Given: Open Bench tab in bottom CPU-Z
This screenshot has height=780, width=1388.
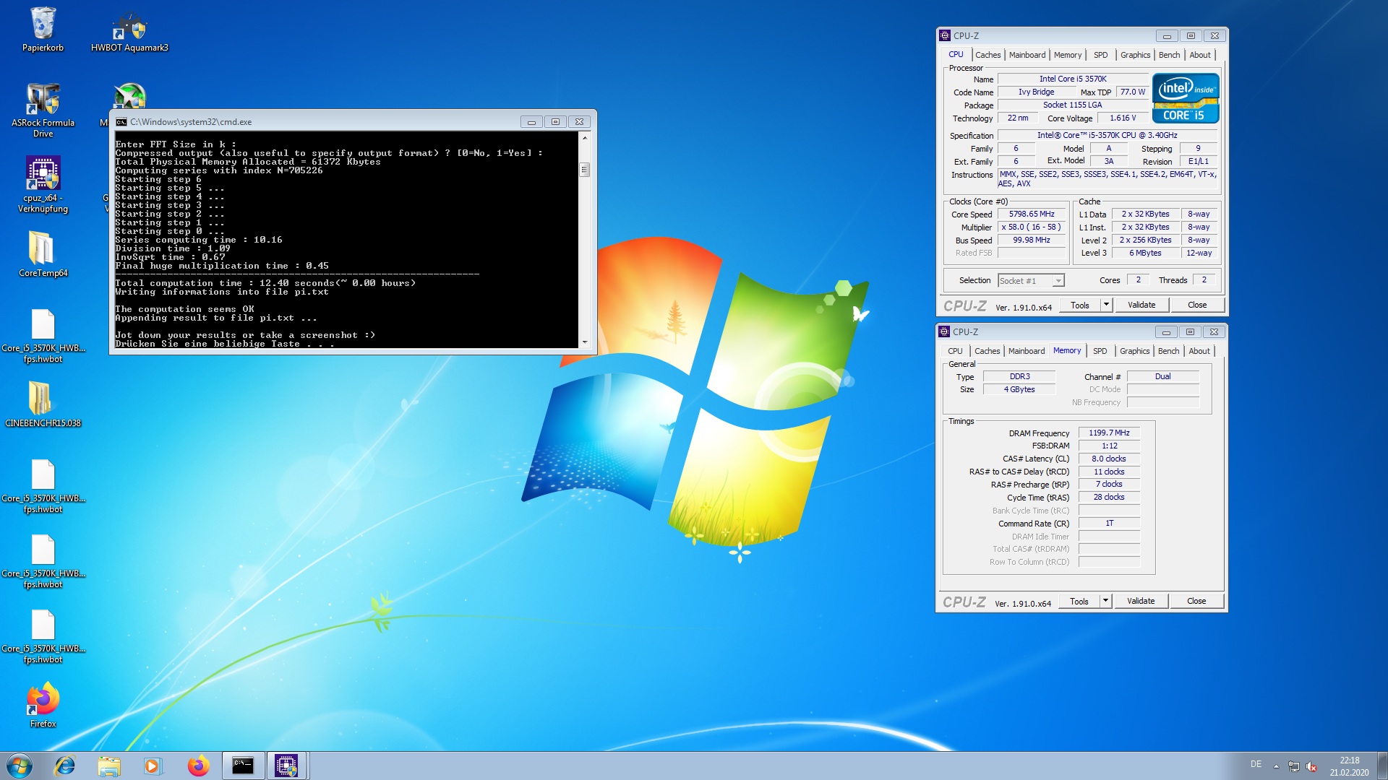Looking at the screenshot, I should (x=1168, y=351).
